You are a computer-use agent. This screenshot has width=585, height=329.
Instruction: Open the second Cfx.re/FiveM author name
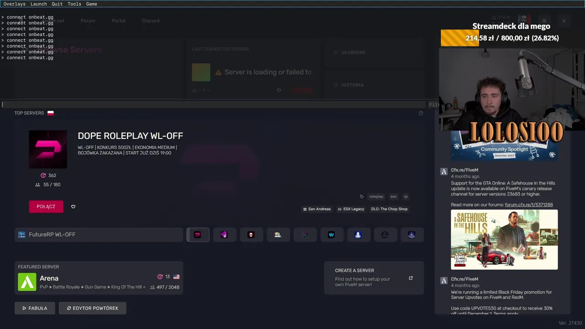(x=464, y=279)
